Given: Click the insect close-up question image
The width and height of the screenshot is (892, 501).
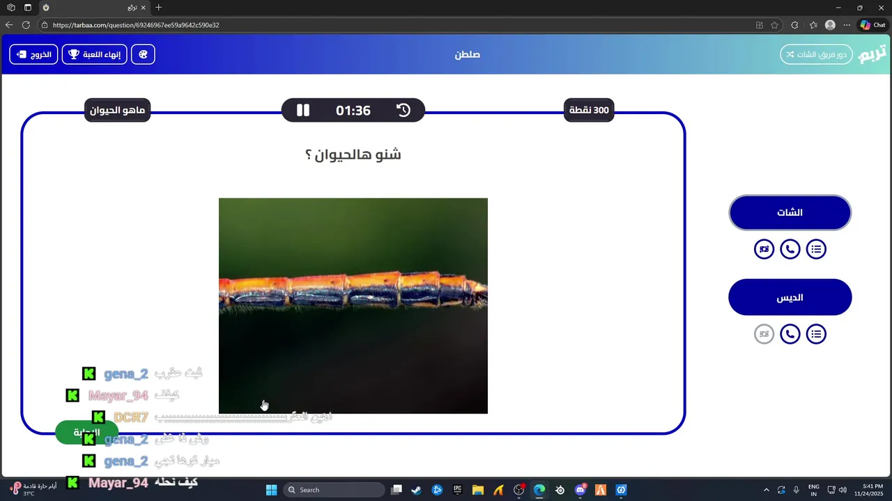Looking at the screenshot, I should point(353,305).
